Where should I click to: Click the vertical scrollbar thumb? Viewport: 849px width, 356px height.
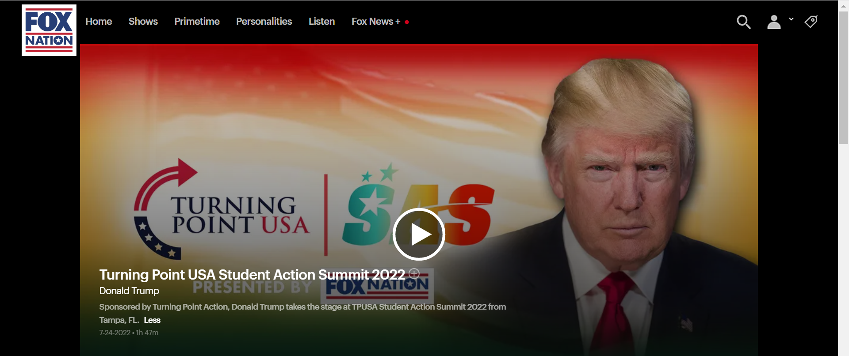[x=843, y=78]
